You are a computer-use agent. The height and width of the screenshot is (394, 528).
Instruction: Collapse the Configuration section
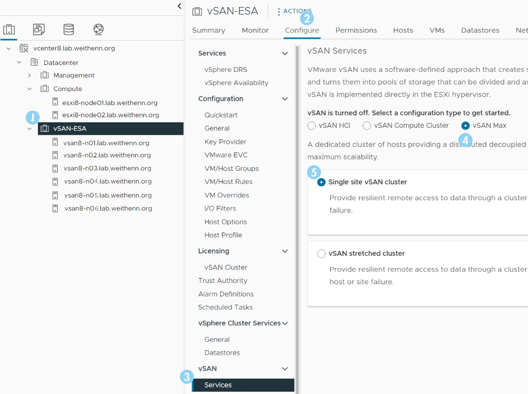coord(285,98)
